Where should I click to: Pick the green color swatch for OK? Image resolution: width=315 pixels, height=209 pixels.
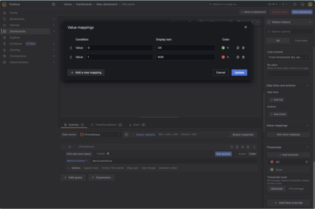point(223,48)
